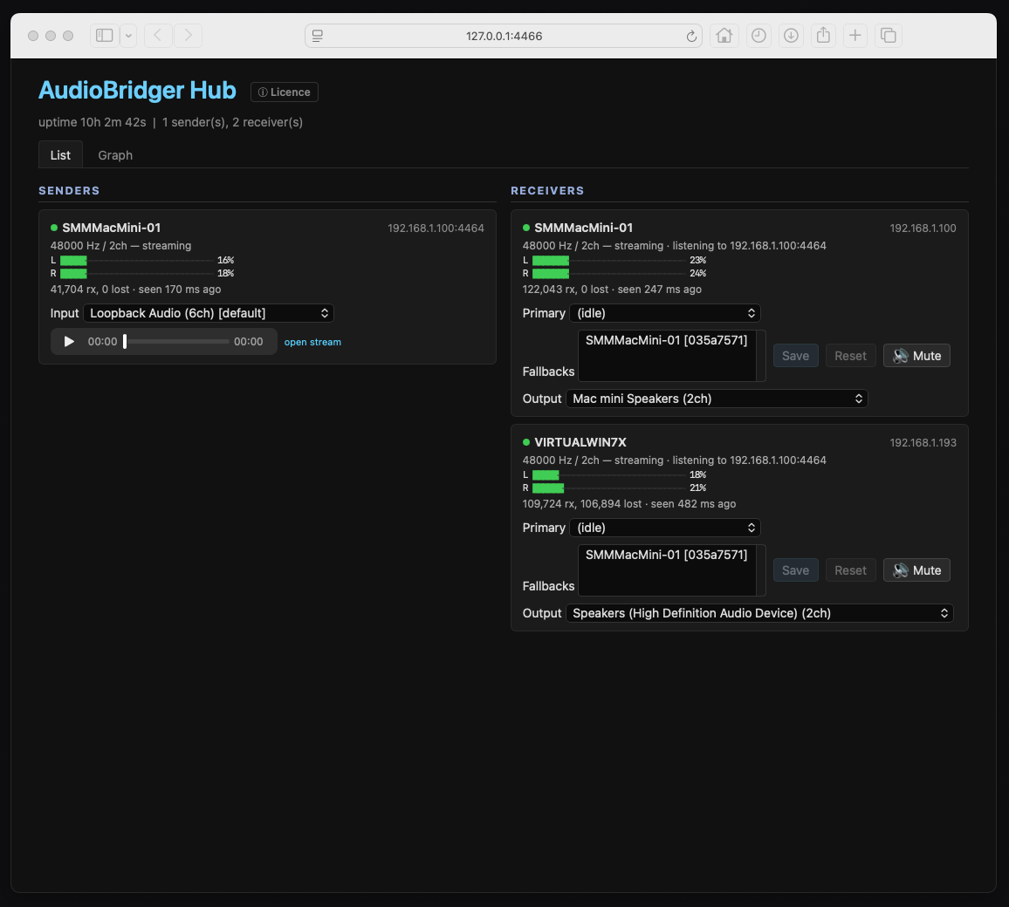
Task: Open Primary dropdown for SMMMacMini-01 receiver
Action: coord(665,313)
